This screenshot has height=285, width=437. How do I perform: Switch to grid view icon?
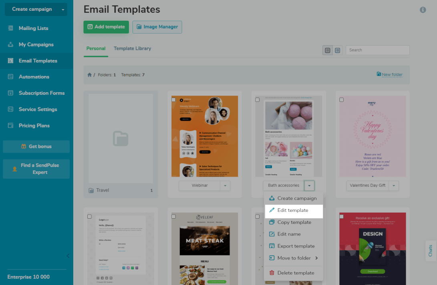pyautogui.click(x=328, y=50)
